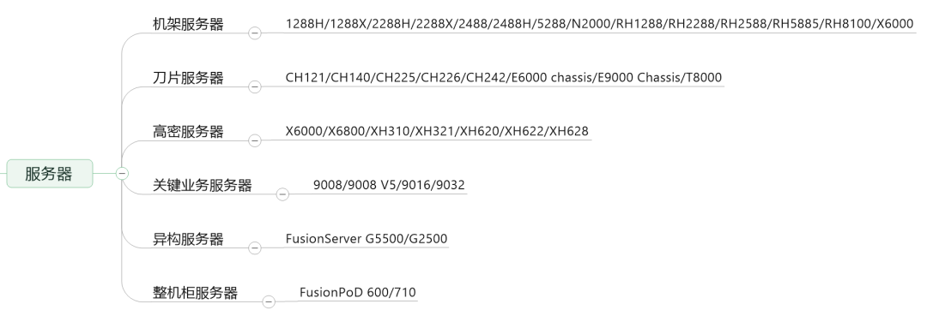
Task: Select the 高密服务器 topic
Action: [188, 132]
